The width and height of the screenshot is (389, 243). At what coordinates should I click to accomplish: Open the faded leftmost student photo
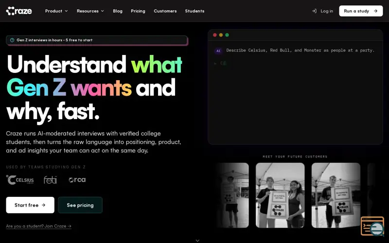tap(232, 195)
